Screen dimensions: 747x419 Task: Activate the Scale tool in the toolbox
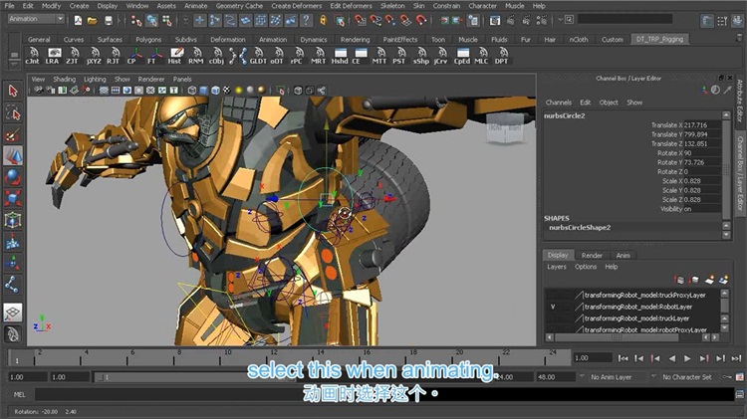coord(13,198)
